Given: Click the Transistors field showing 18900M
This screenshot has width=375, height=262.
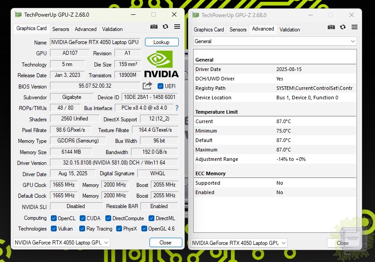Looking at the screenshot, I should click(128, 75).
